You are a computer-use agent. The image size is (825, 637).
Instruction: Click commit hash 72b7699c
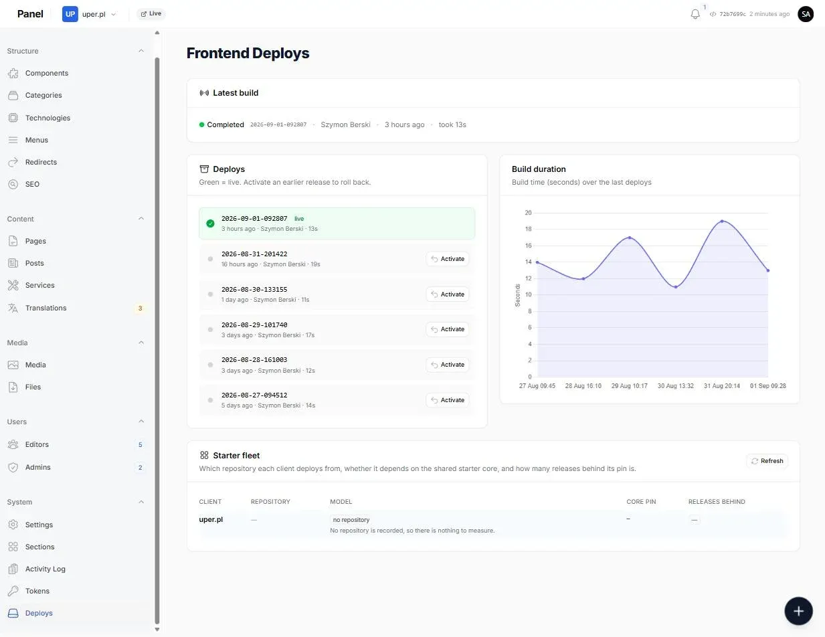pos(733,14)
